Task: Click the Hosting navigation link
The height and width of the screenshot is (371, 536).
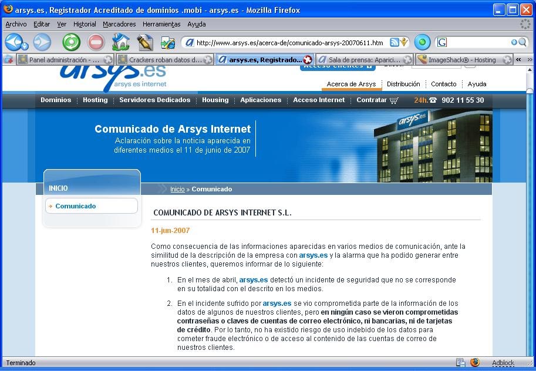Action: pos(95,100)
